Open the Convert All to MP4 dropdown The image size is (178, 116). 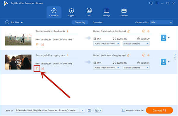tap(161, 22)
